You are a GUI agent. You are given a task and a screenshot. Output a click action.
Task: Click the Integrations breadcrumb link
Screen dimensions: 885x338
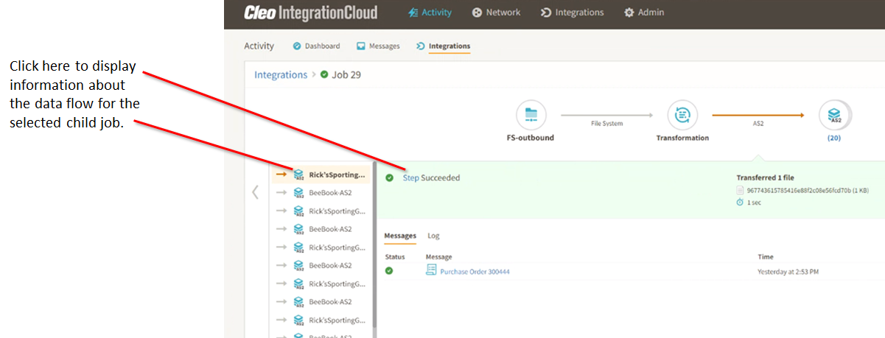(x=281, y=74)
